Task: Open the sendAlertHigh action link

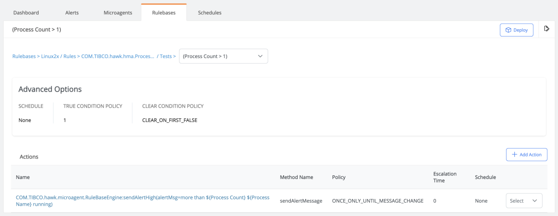Action: (143, 201)
